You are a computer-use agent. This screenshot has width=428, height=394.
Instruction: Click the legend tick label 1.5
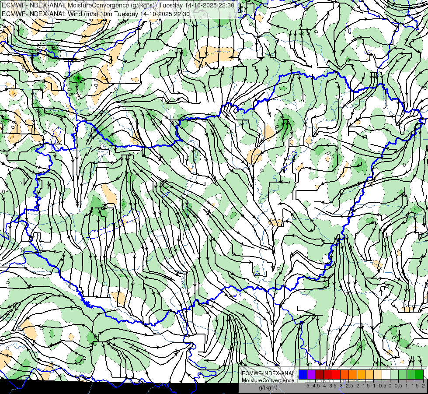415,386
